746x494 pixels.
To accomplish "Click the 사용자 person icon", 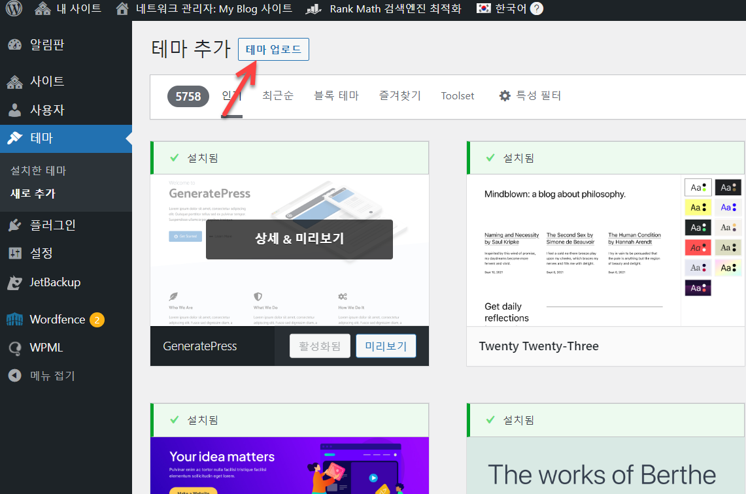I will 15,110.
